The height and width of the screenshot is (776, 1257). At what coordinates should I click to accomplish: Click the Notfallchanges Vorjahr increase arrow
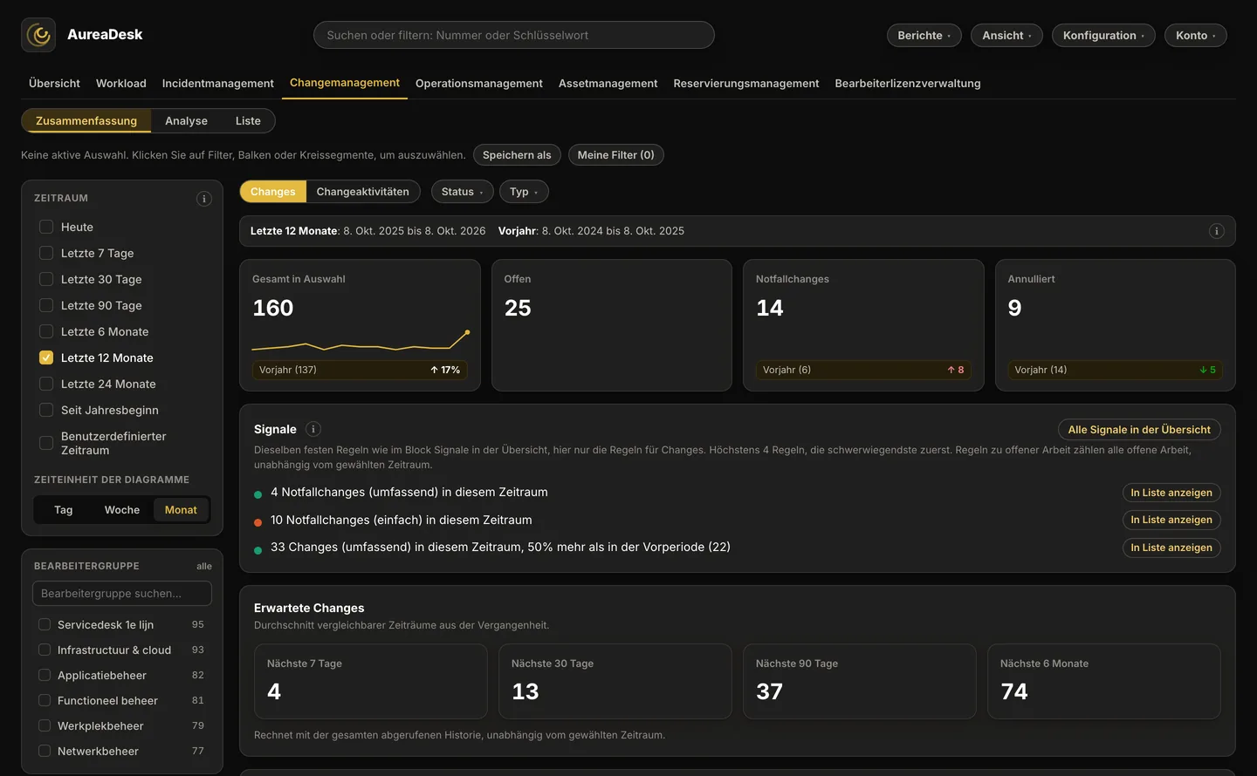click(951, 370)
